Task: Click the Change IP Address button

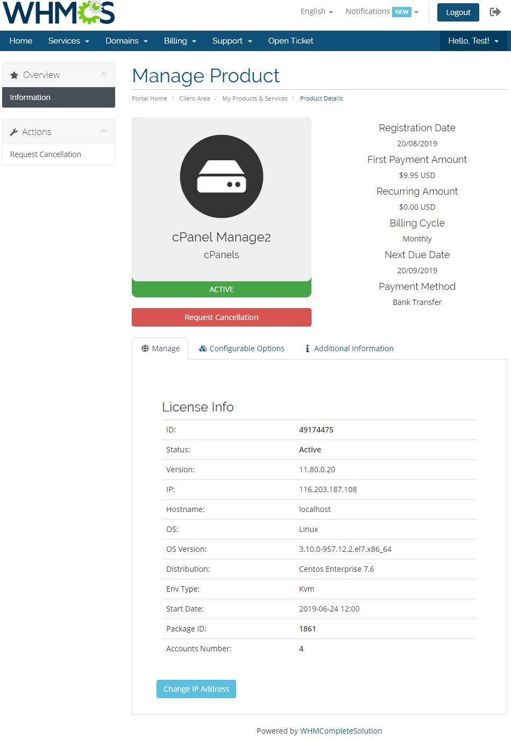Action: click(x=196, y=689)
